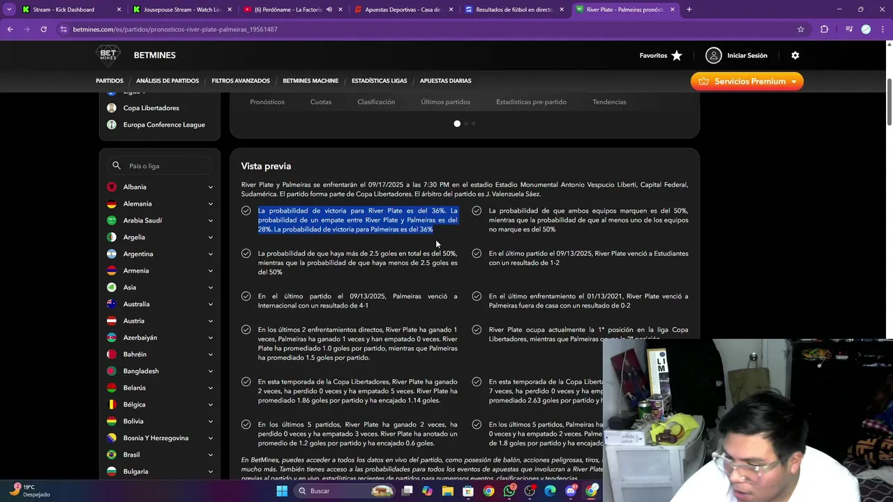Click the Alemania flag icon

[112, 204]
